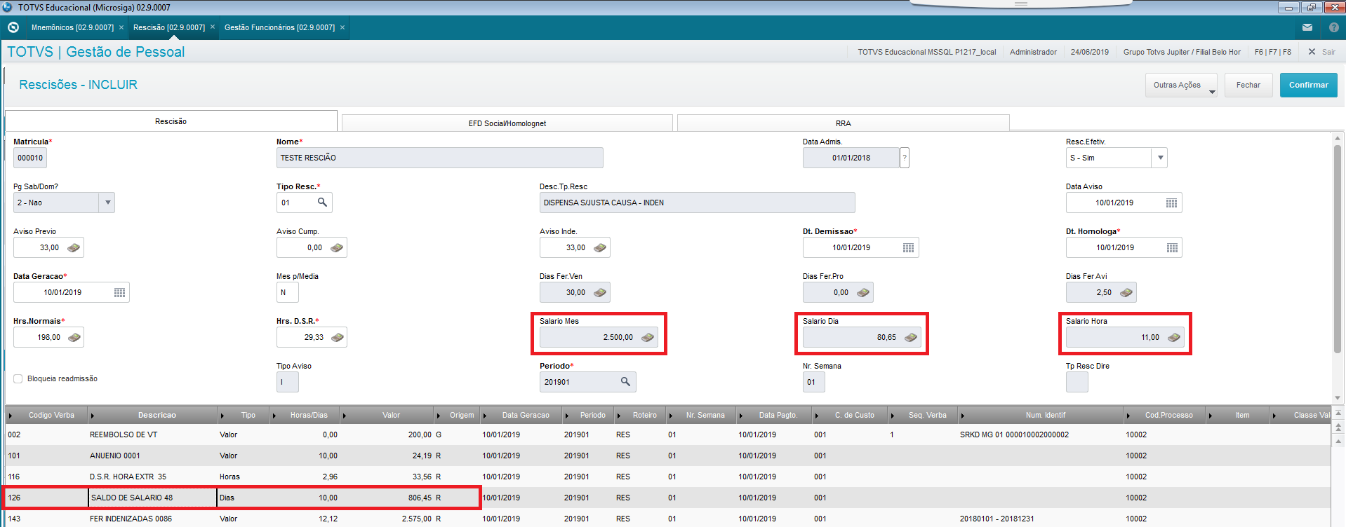
Task: Open Tipo Resc. search magnifier
Action: (322, 203)
